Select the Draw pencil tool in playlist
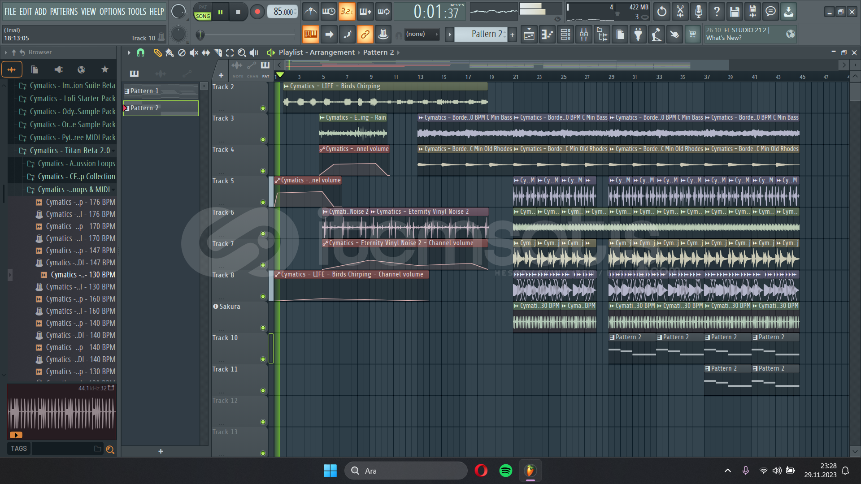Image resolution: width=861 pixels, height=484 pixels. point(157,53)
